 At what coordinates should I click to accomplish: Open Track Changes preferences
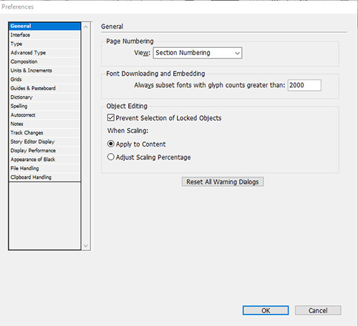coord(44,133)
